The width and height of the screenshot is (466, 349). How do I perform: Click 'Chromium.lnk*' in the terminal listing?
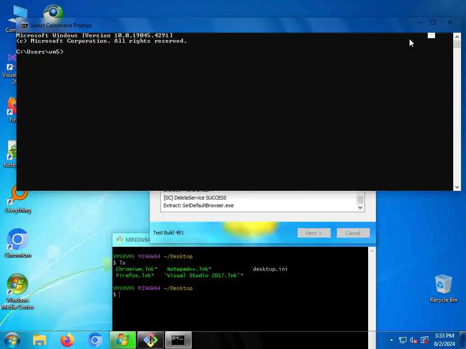click(137, 269)
